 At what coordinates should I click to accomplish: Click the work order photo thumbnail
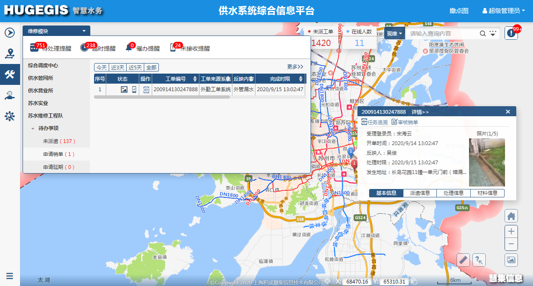pyautogui.click(x=487, y=162)
